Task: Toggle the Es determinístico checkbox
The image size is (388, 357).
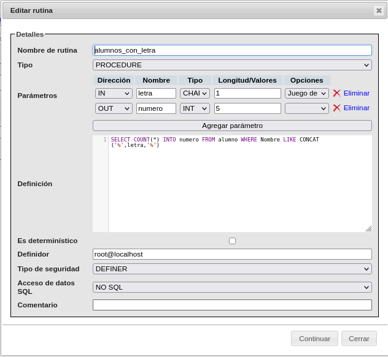Action: pyautogui.click(x=232, y=241)
